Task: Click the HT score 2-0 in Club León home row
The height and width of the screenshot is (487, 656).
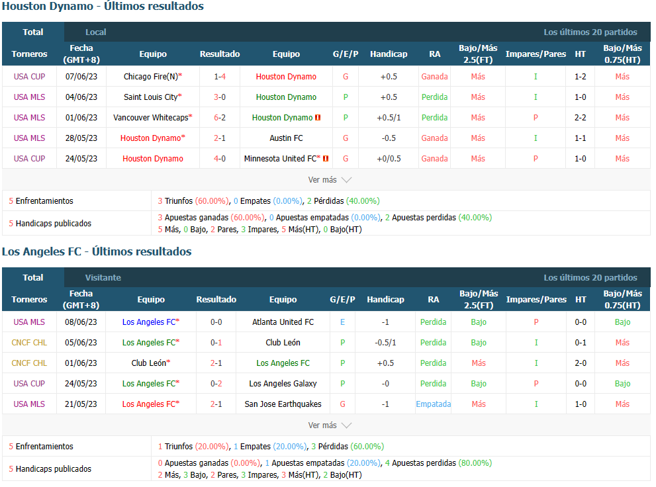Action: pos(581,363)
